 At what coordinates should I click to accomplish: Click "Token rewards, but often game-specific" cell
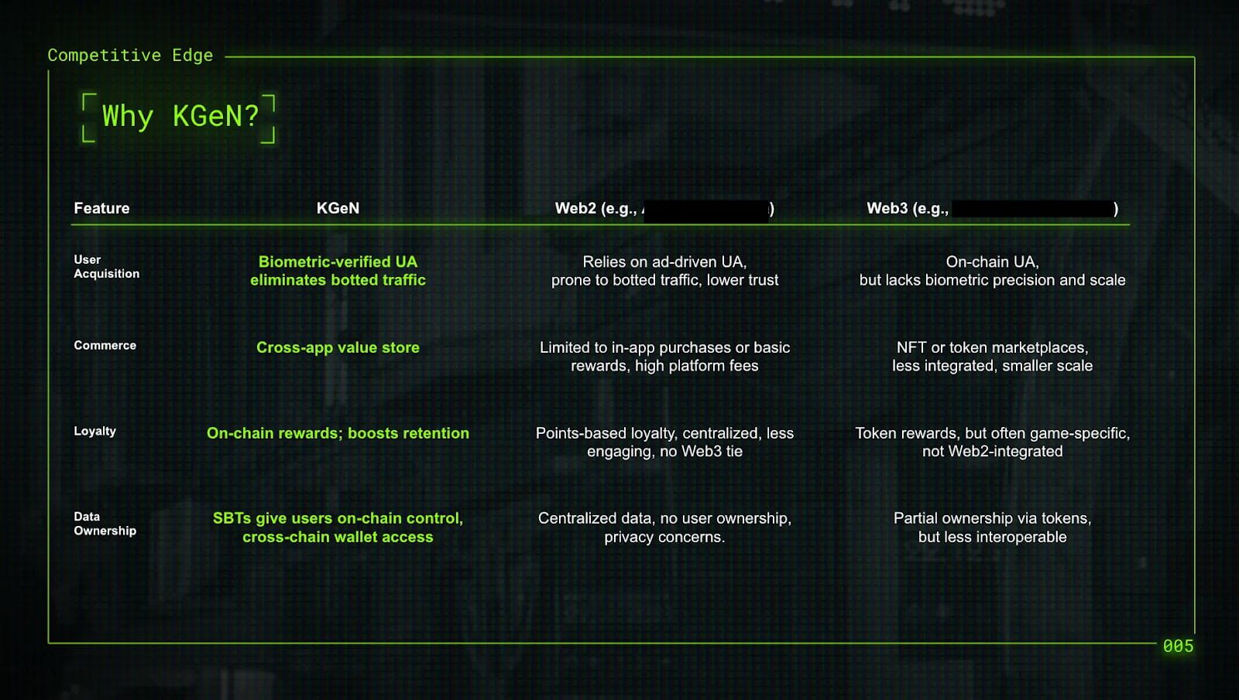(992, 442)
